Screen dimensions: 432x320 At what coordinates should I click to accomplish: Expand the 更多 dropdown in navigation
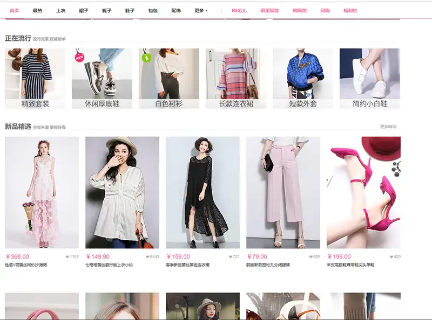(200, 10)
